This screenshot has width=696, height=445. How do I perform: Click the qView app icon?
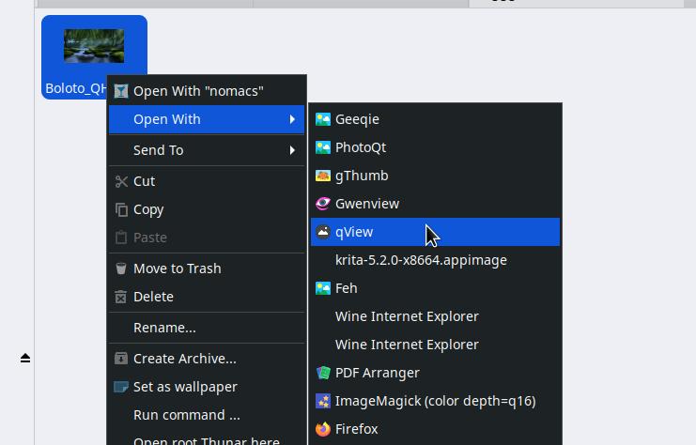tap(323, 232)
